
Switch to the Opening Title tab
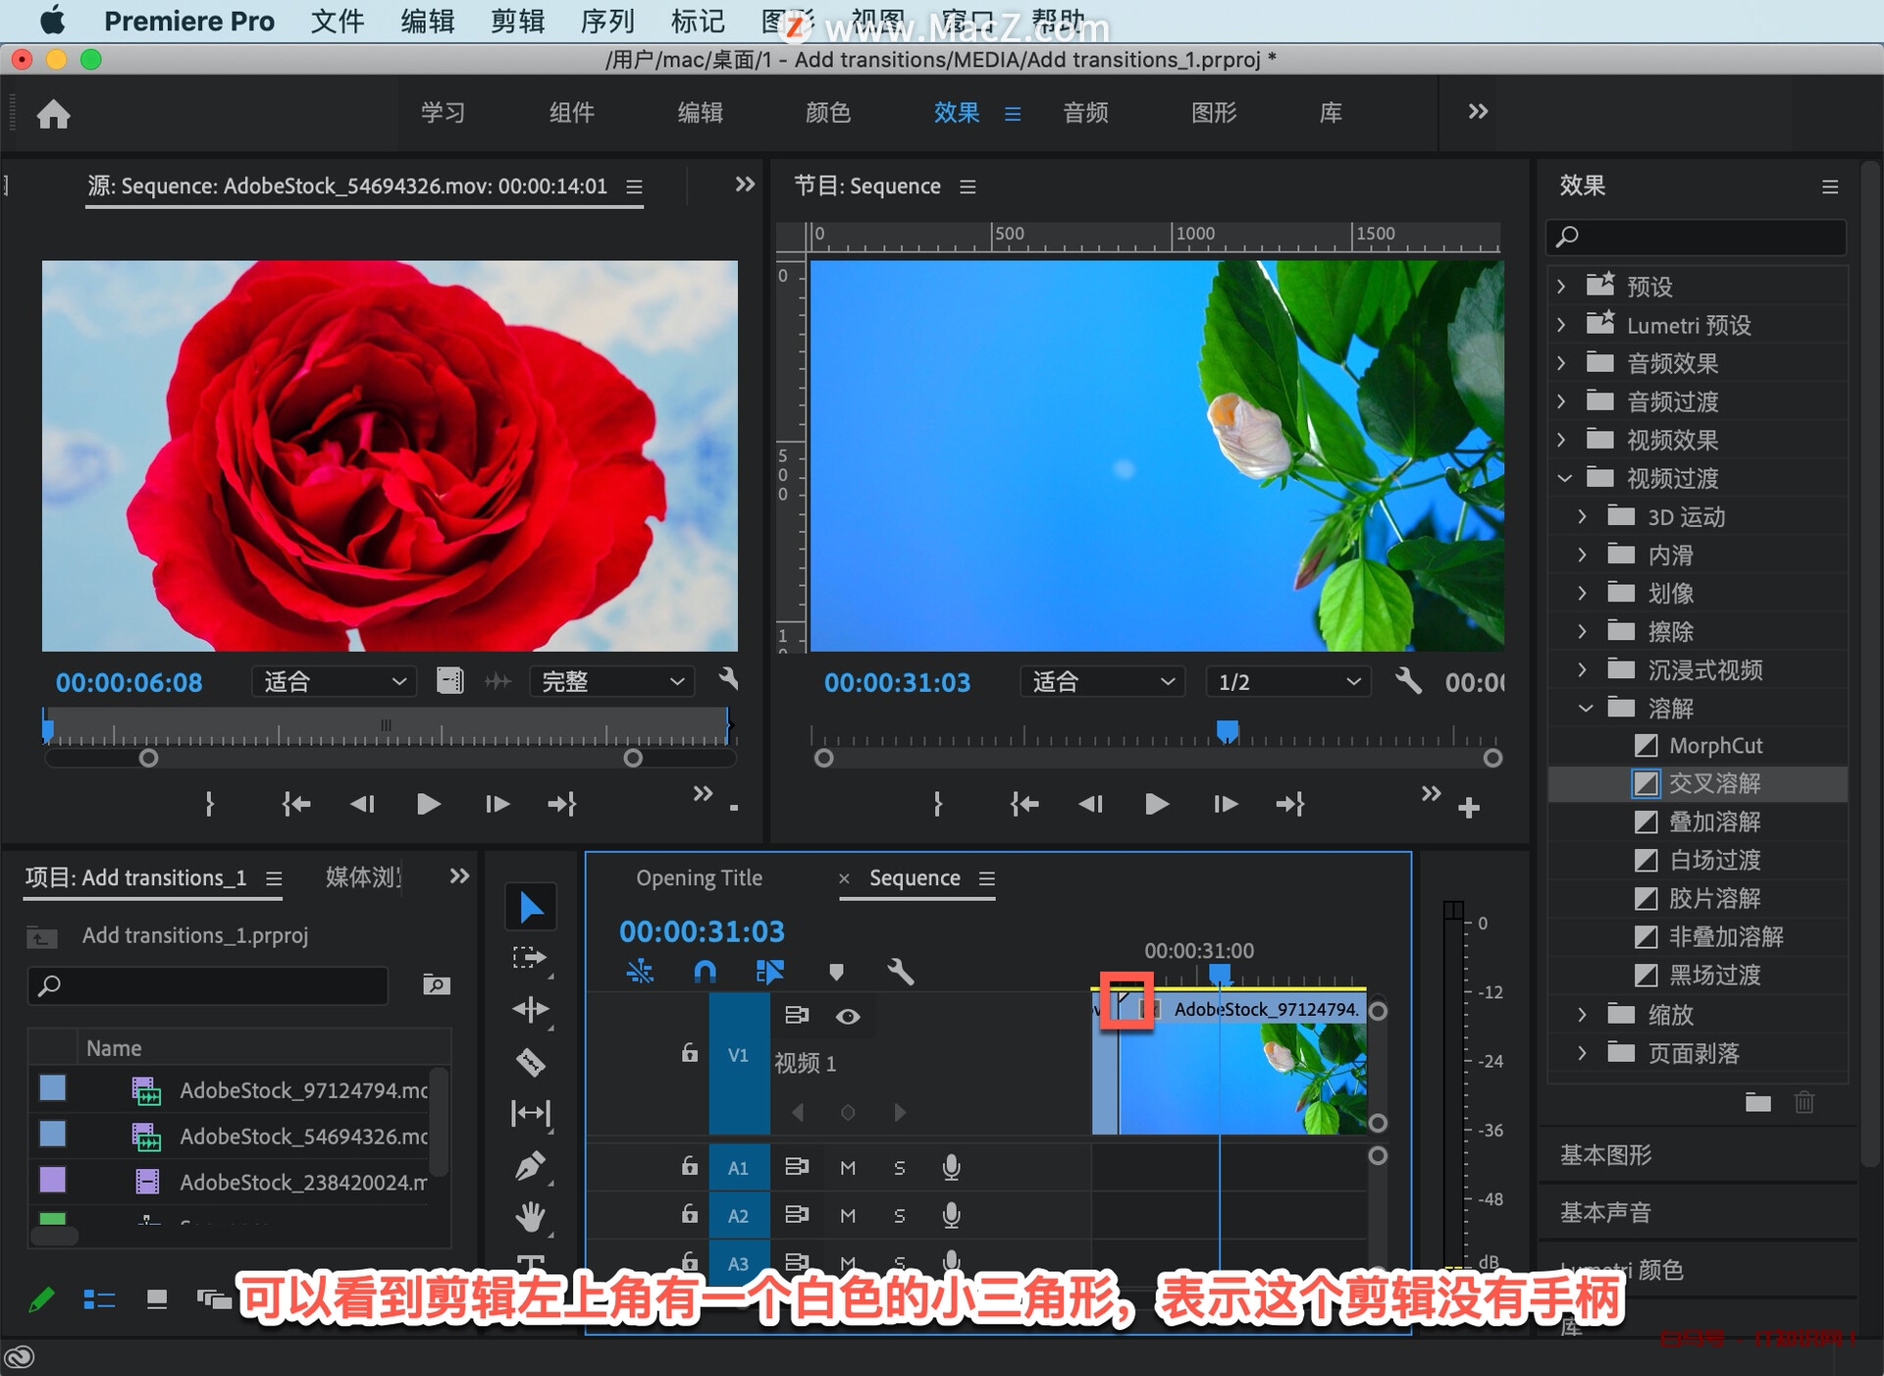pos(700,877)
